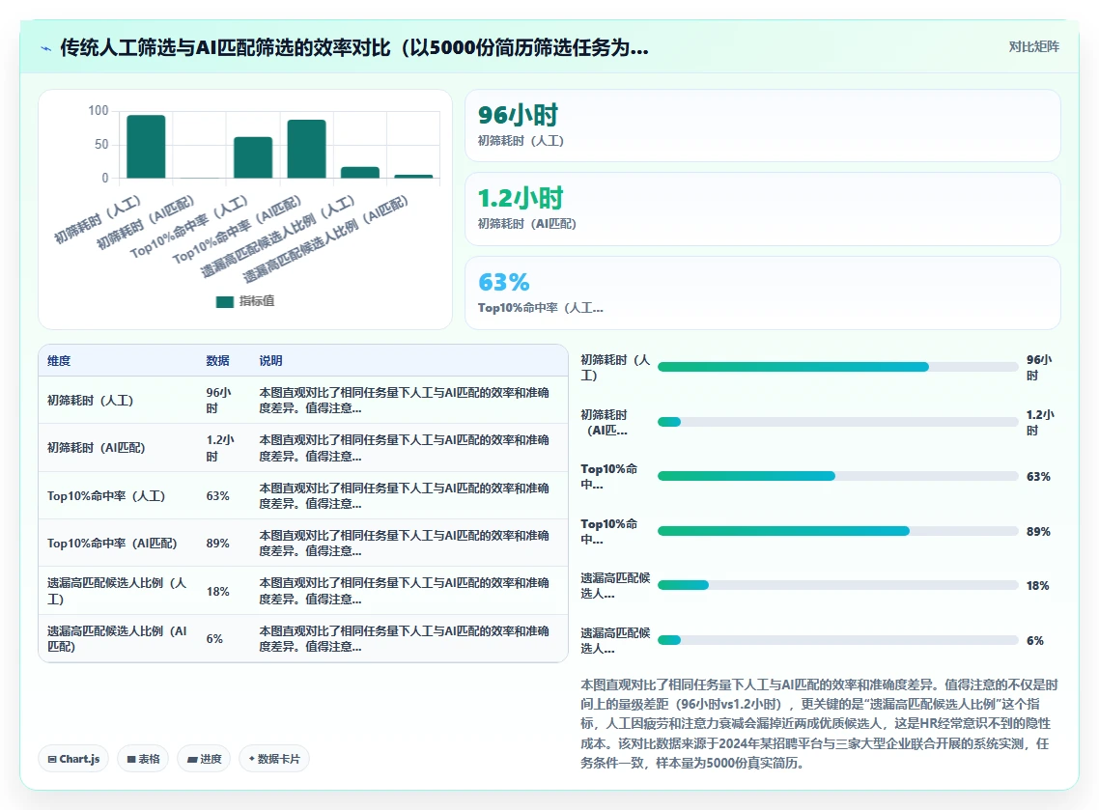Click the 89% cell in table

click(x=218, y=544)
